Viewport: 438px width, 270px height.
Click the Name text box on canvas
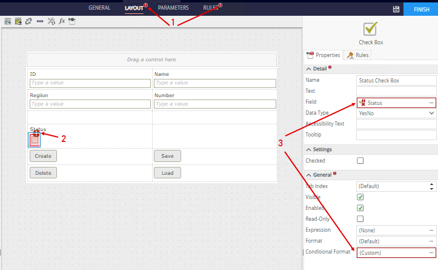(215, 83)
